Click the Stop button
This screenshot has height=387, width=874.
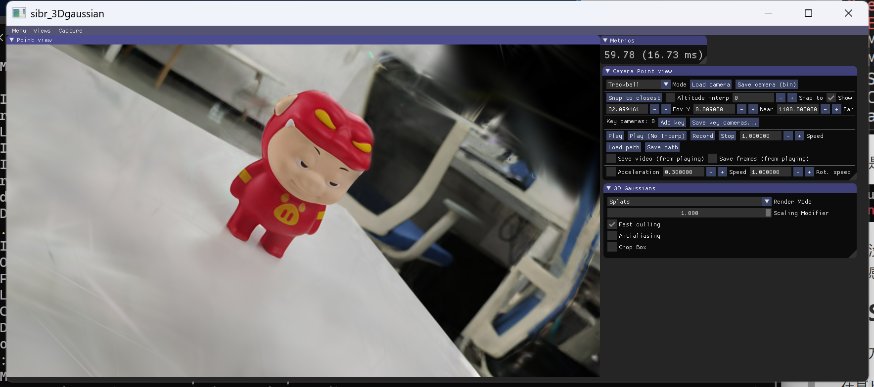(727, 136)
